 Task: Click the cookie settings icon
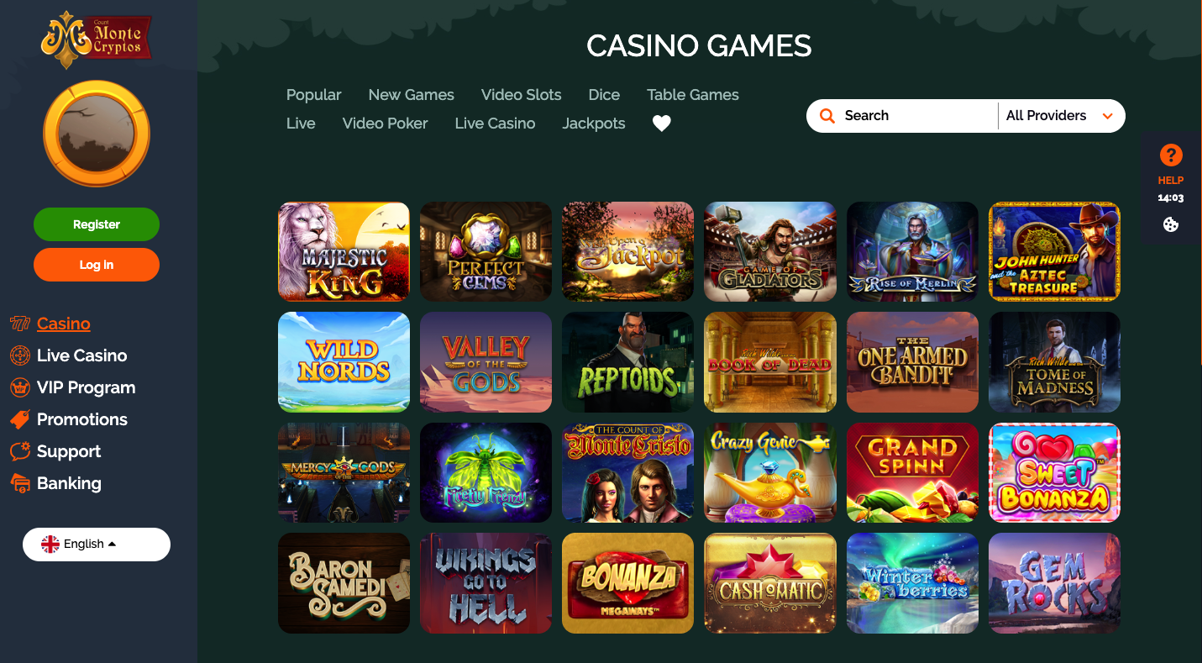click(1171, 224)
